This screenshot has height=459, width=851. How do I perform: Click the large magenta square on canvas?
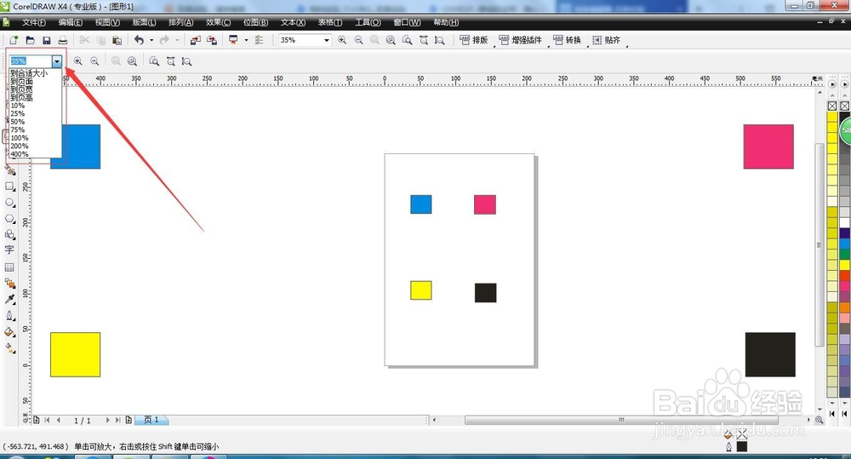tap(768, 146)
